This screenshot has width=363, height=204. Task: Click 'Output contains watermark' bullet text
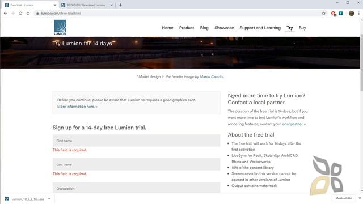[254, 186]
